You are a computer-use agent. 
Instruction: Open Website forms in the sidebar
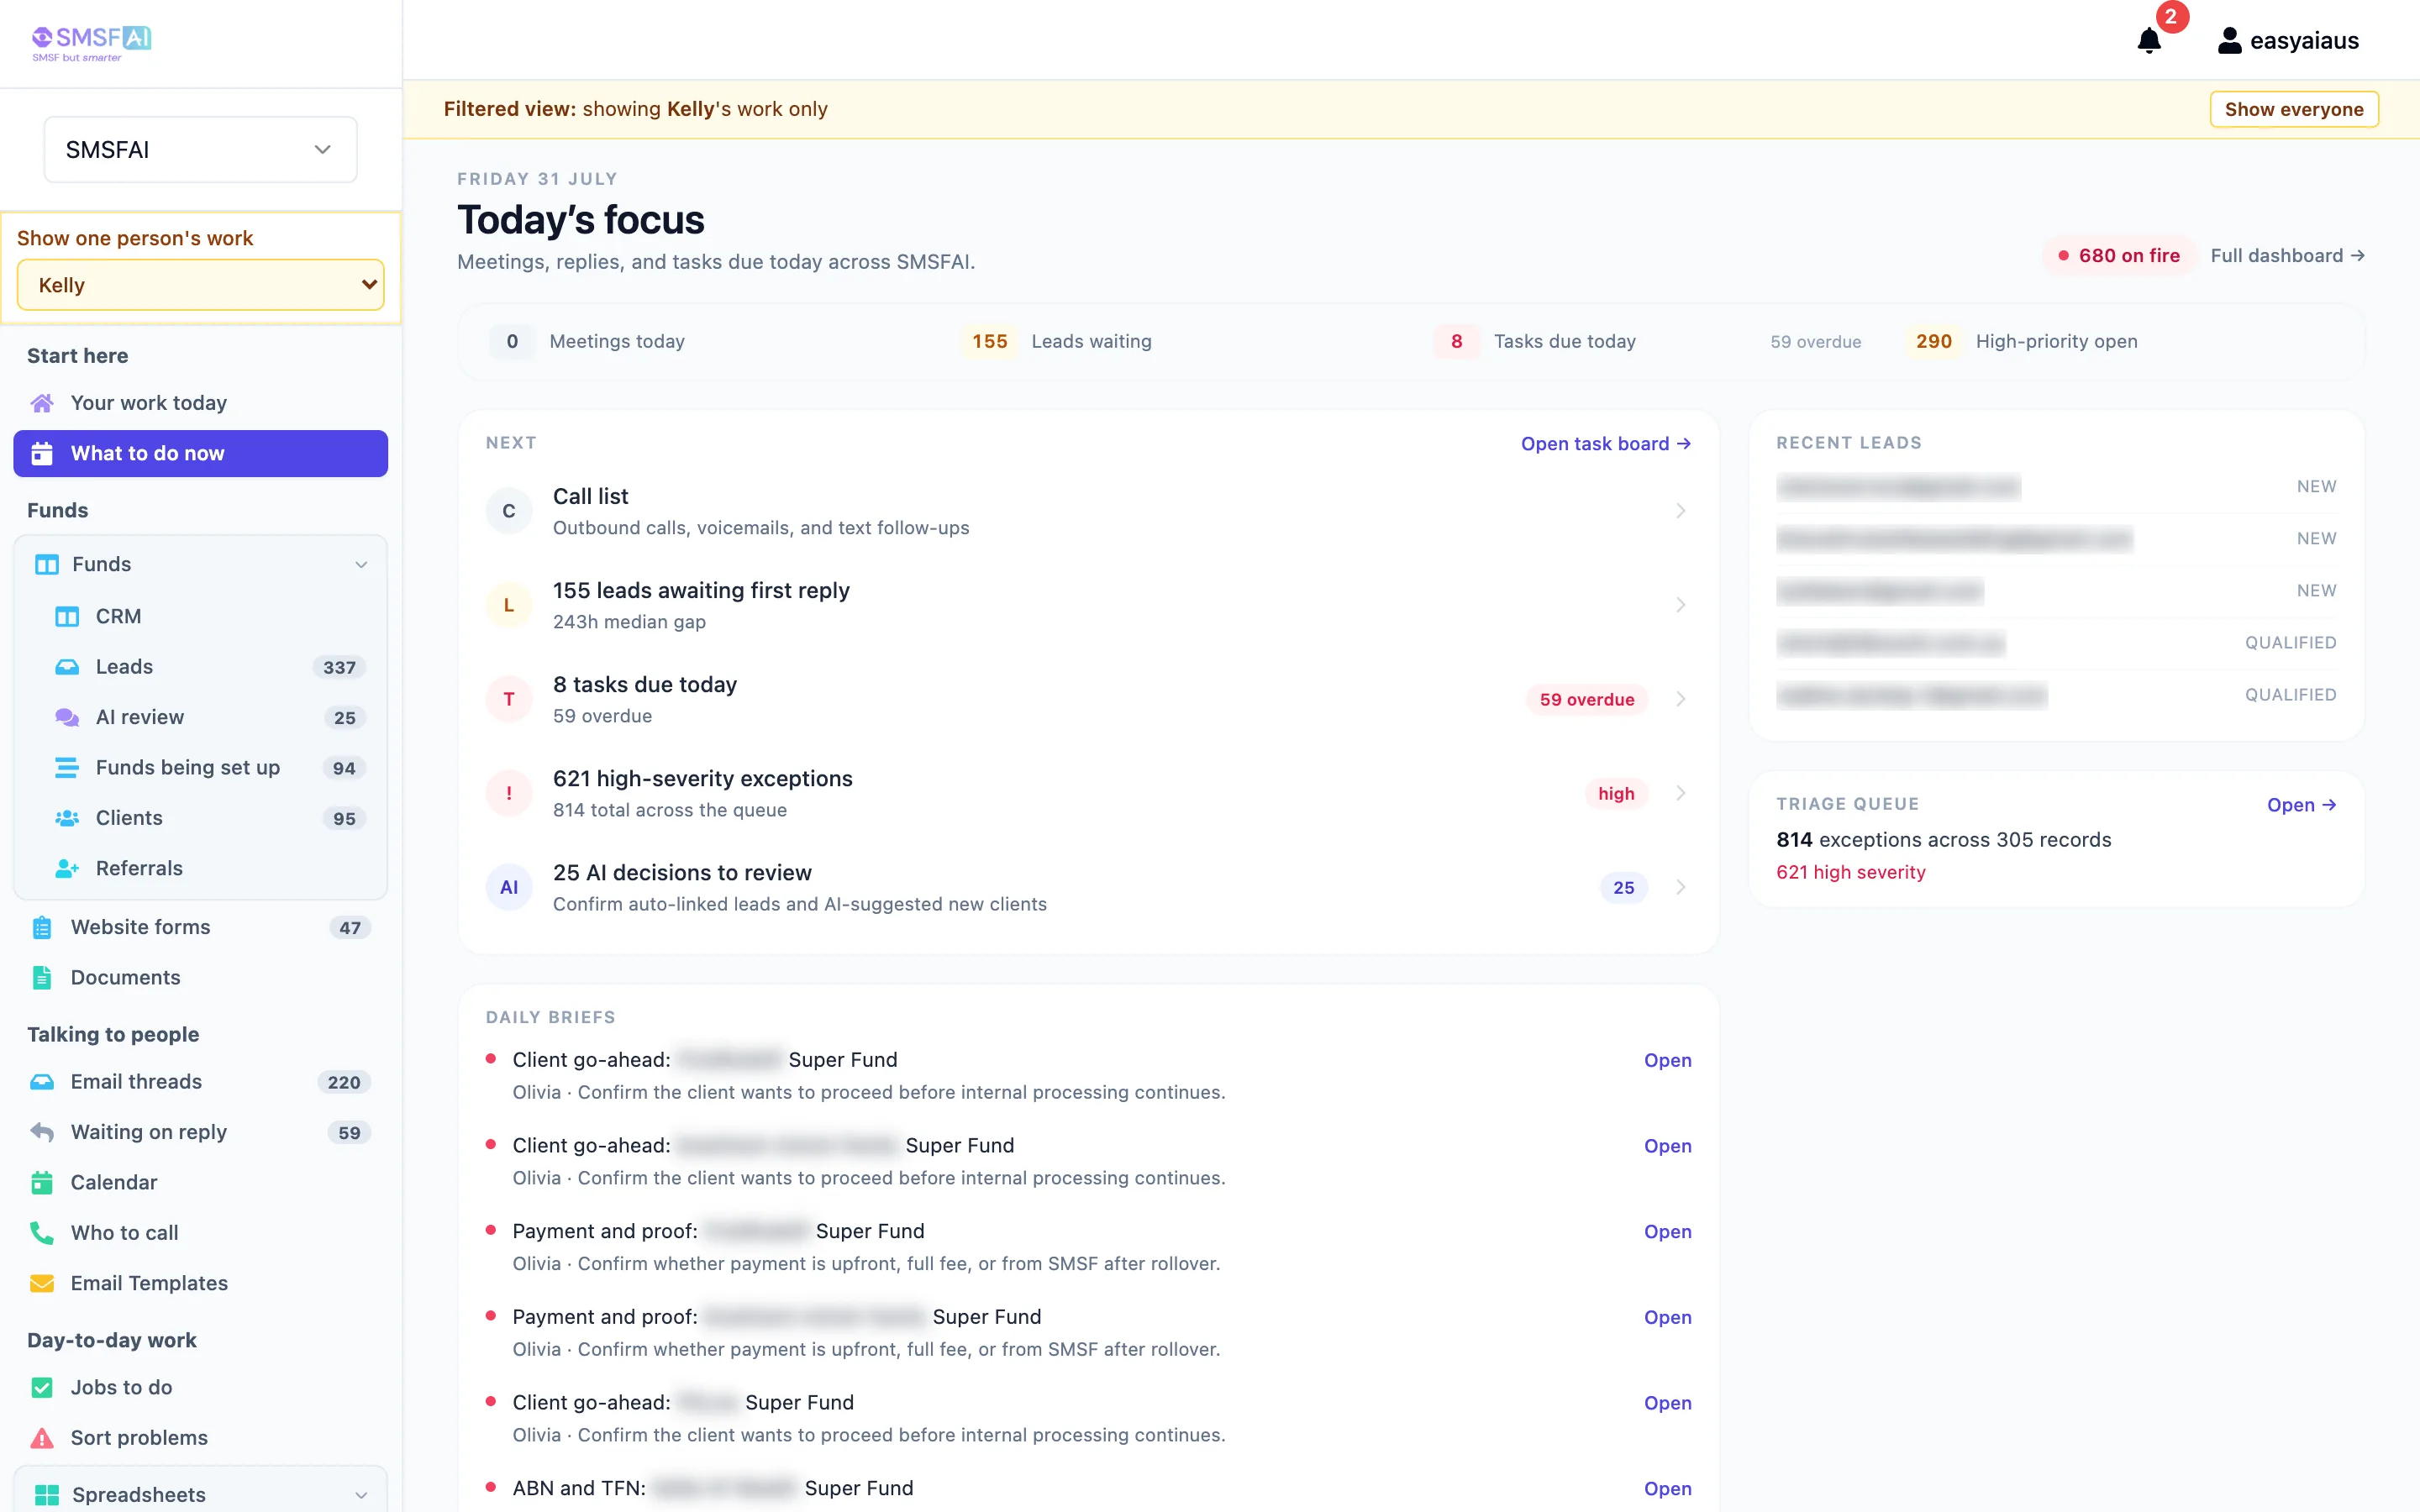[200, 927]
